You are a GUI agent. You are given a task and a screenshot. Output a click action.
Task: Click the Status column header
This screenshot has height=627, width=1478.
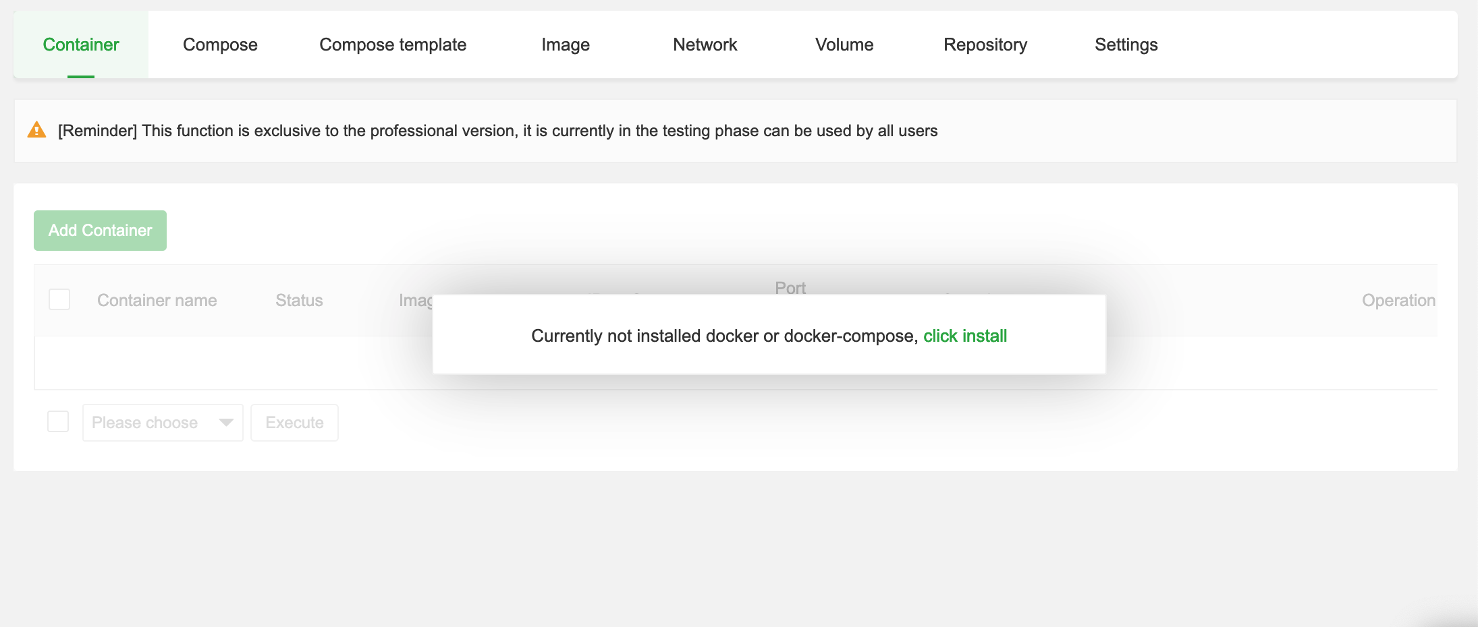coord(299,301)
